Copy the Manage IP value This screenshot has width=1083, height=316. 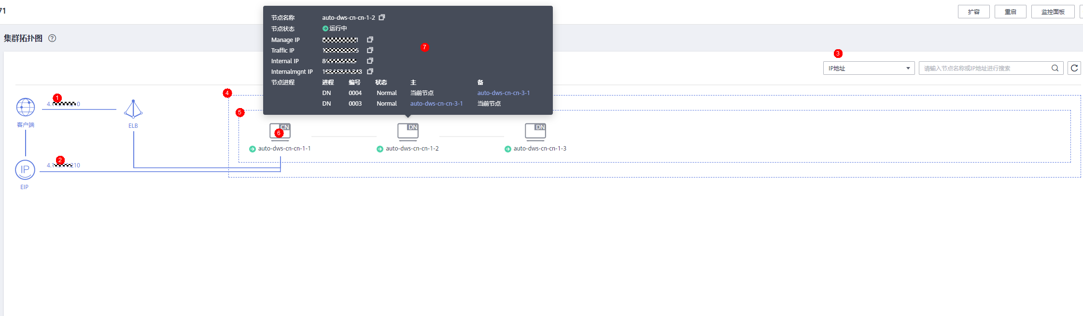[370, 40]
